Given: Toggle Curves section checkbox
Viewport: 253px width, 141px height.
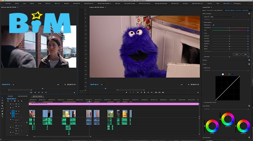Looking at the screenshot, I should (x=249, y=64).
